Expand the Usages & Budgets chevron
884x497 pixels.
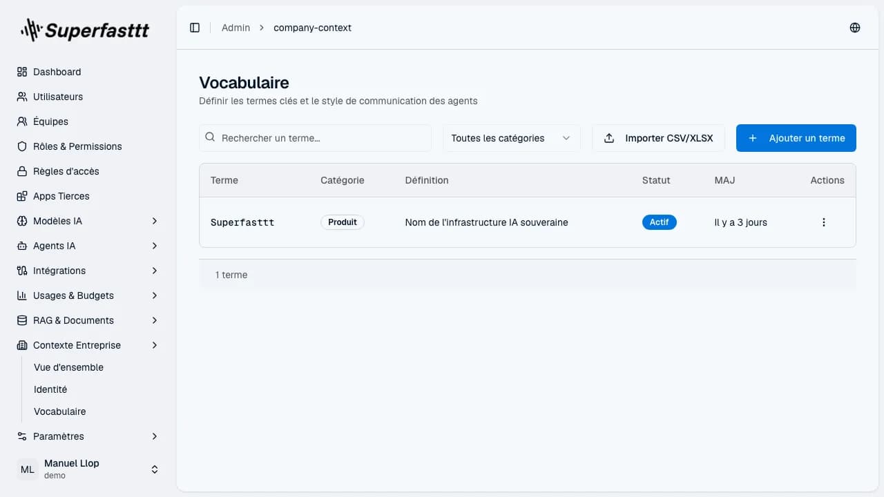pyautogui.click(x=155, y=295)
